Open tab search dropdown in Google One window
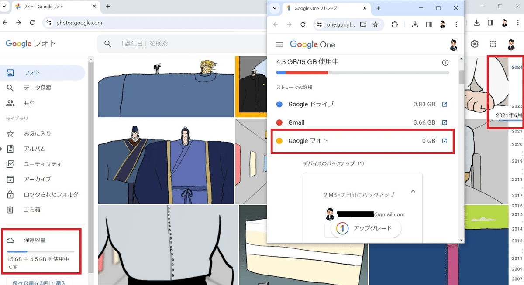This screenshot has width=524, height=285. [x=275, y=8]
